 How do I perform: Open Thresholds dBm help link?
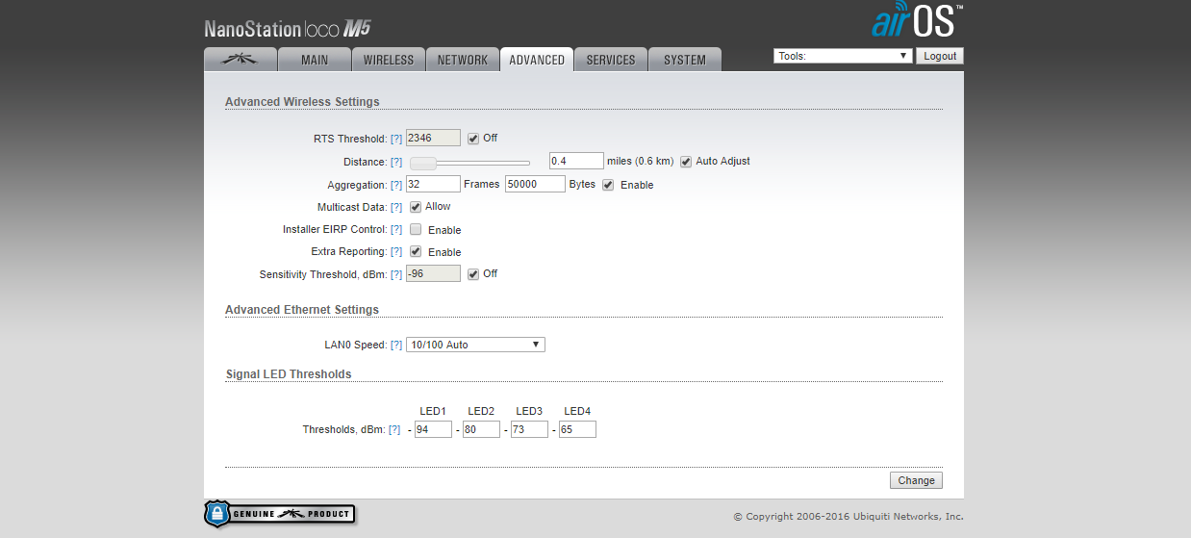click(x=394, y=429)
